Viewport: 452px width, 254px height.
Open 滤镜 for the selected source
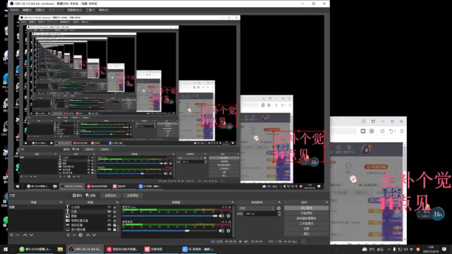(91, 195)
